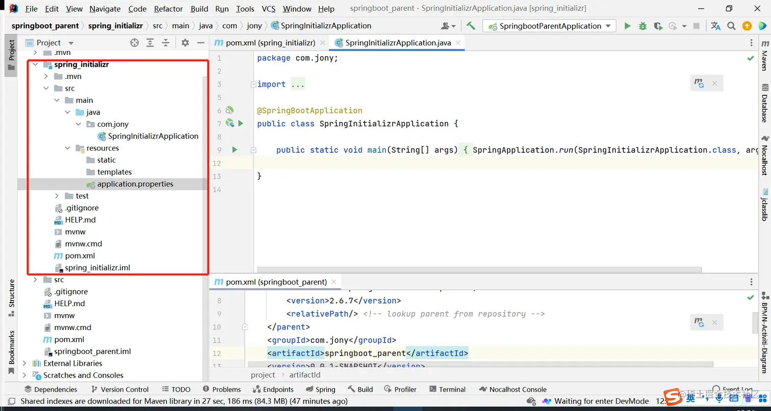Screen dimensions: 771x411
Task: Open the TODO tool window
Action: click(x=176, y=389)
